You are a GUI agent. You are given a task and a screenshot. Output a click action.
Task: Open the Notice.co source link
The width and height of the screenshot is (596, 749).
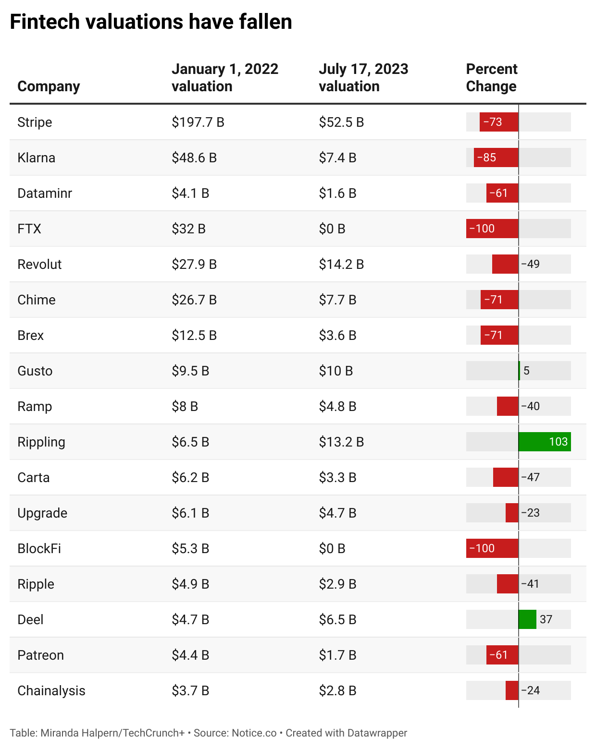pos(254,733)
